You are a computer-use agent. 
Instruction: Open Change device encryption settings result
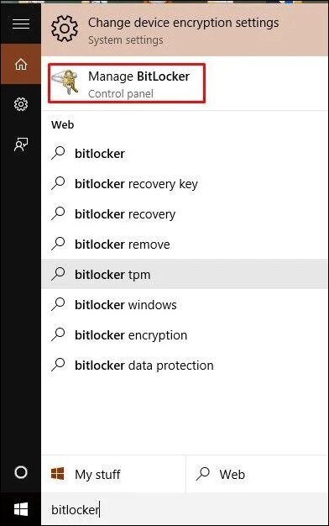click(x=185, y=29)
